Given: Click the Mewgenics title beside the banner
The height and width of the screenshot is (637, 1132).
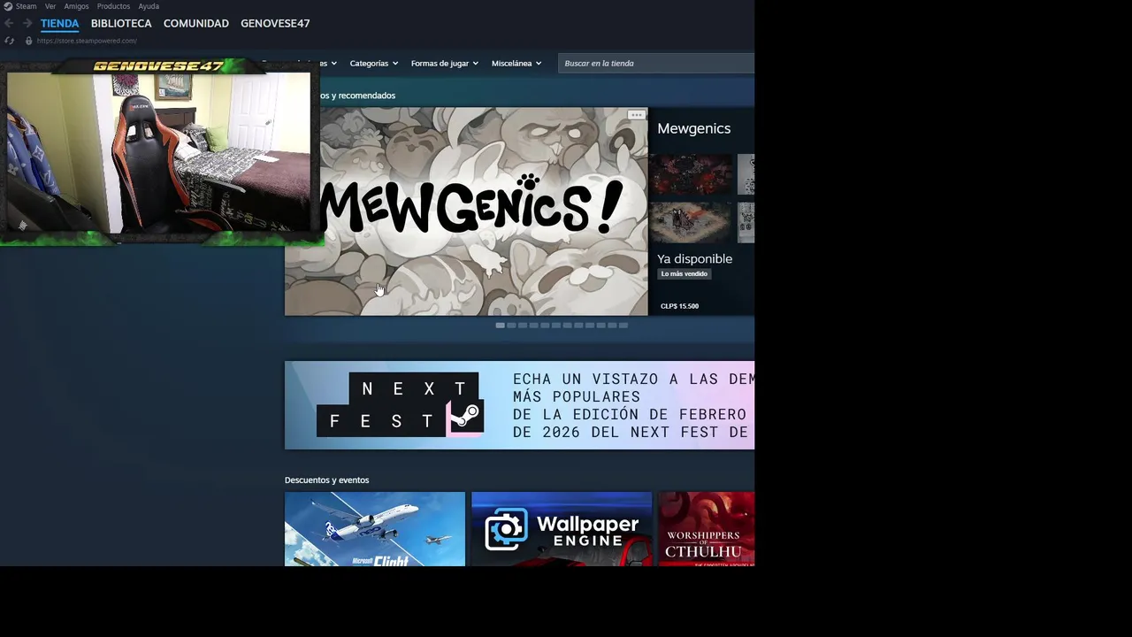Looking at the screenshot, I should pyautogui.click(x=693, y=129).
